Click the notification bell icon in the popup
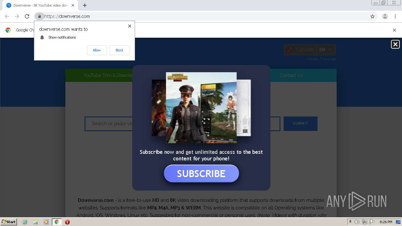The height and width of the screenshot is (226, 402). [x=42, y=37]
